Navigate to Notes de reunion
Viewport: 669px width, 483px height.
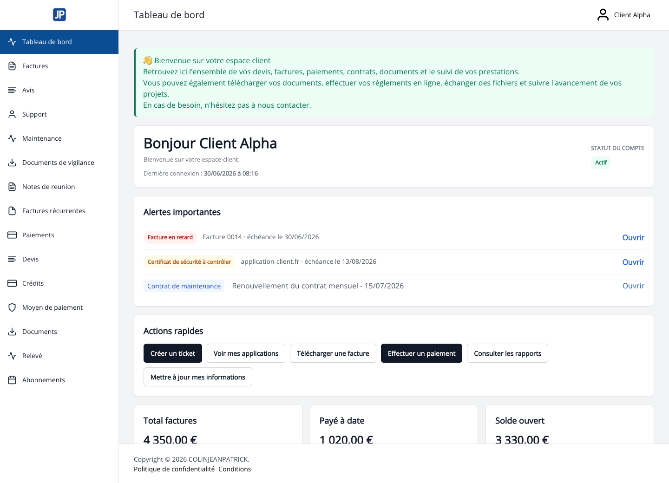[59, 187]
